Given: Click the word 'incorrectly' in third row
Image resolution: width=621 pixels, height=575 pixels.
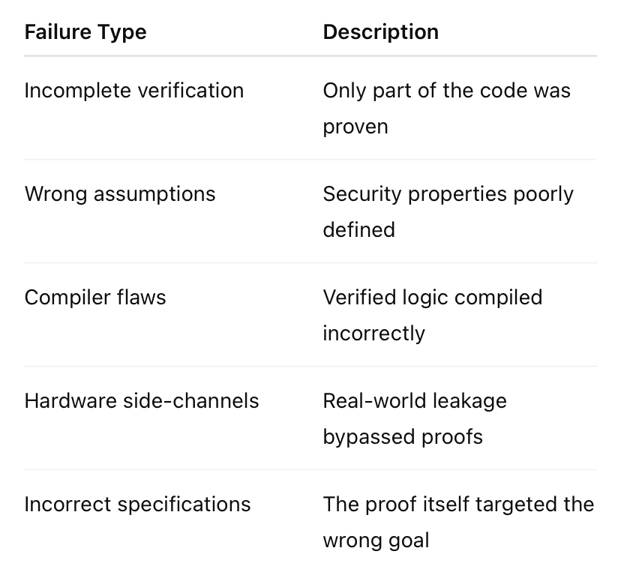Looking at the screenshot, I should [x=373, y=334].
